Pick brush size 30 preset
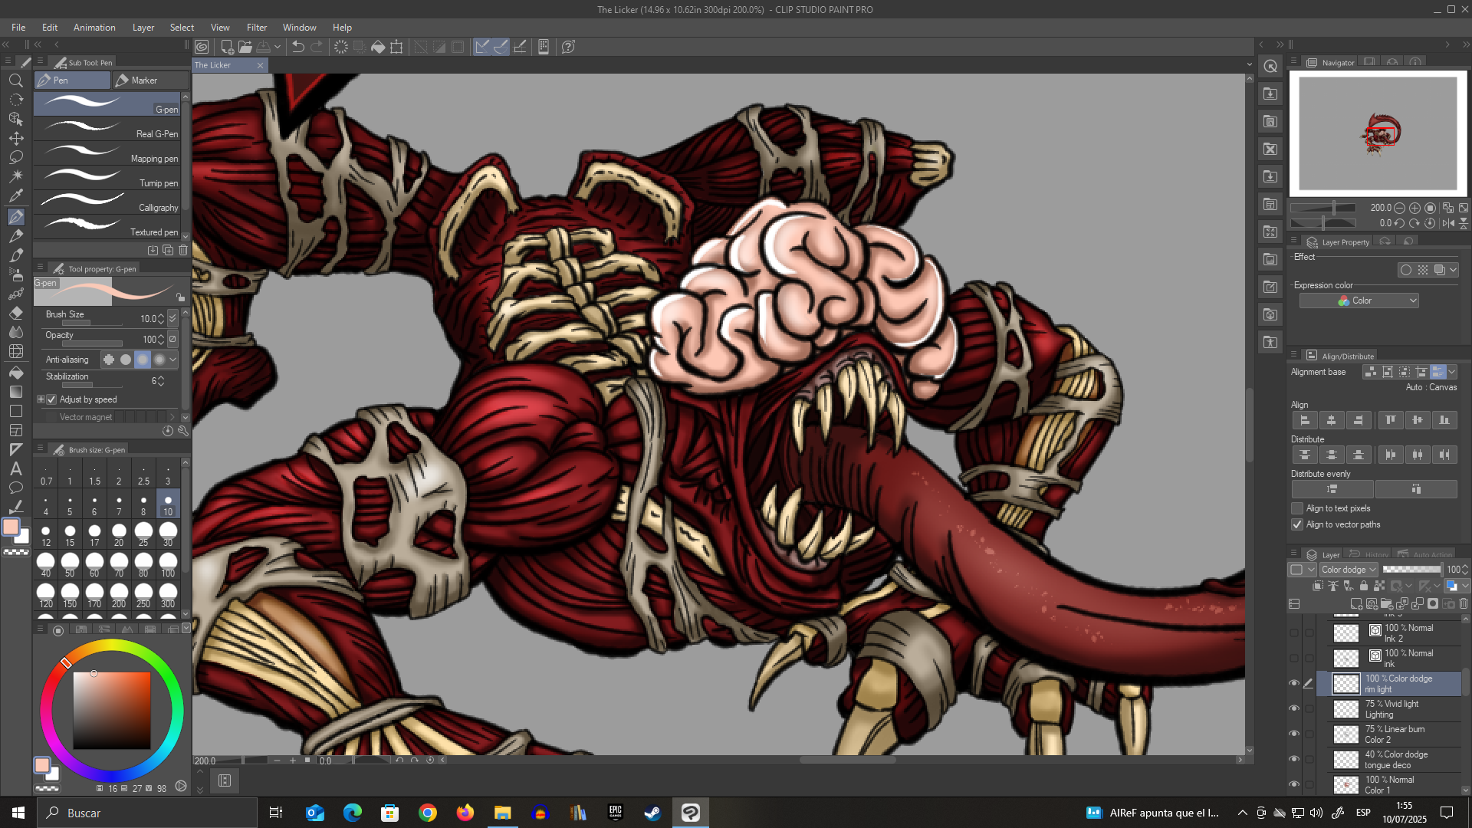The image size is (1472, 828). (x=168, y=533)
